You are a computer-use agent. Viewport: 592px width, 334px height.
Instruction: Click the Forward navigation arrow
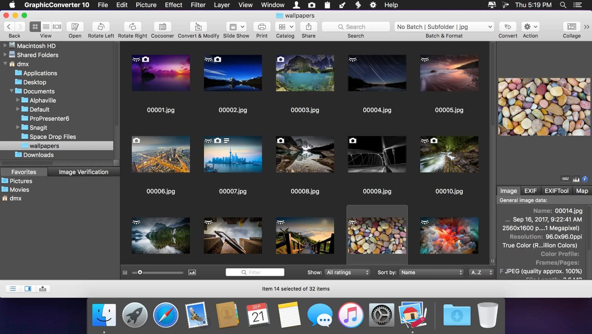pyautogui.click(x=20, y=27)
